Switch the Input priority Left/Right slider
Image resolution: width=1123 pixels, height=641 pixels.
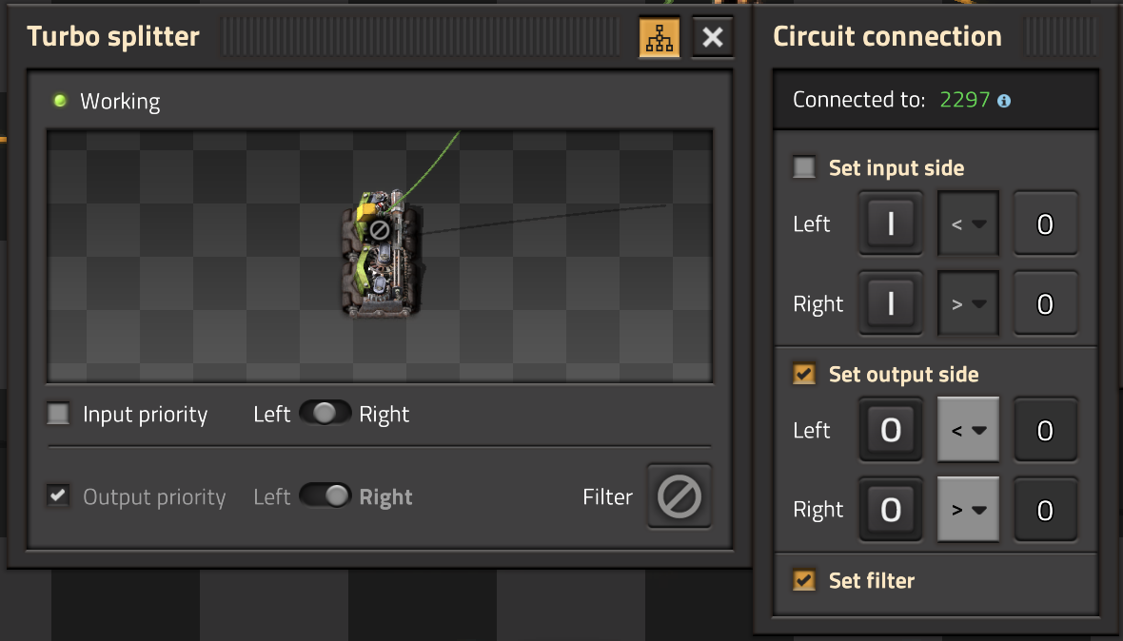(x=325, y=414)
